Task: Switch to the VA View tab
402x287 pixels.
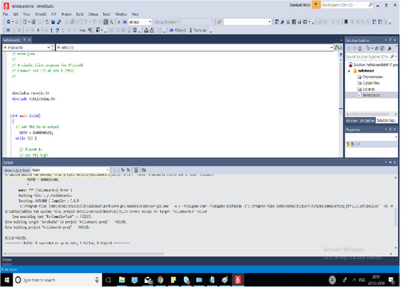Action: point(351,121)
